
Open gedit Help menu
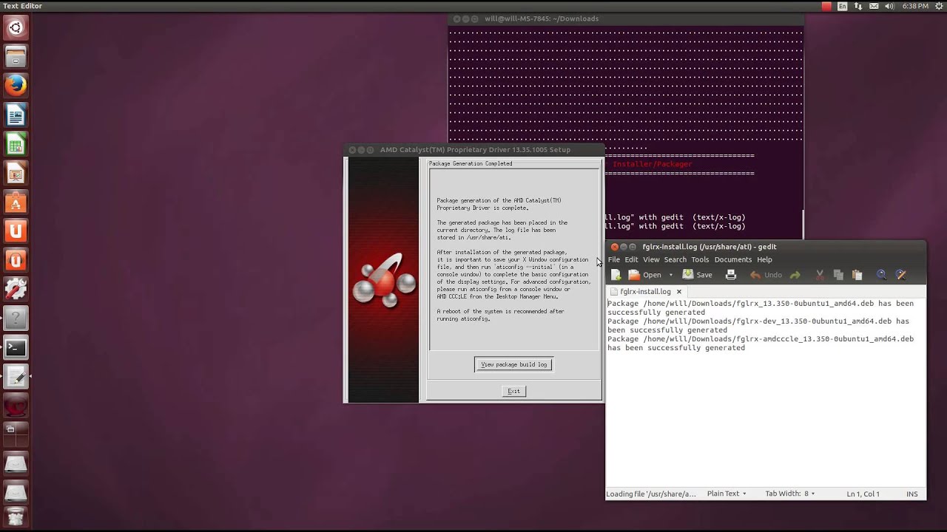click(x=764, y=259)
